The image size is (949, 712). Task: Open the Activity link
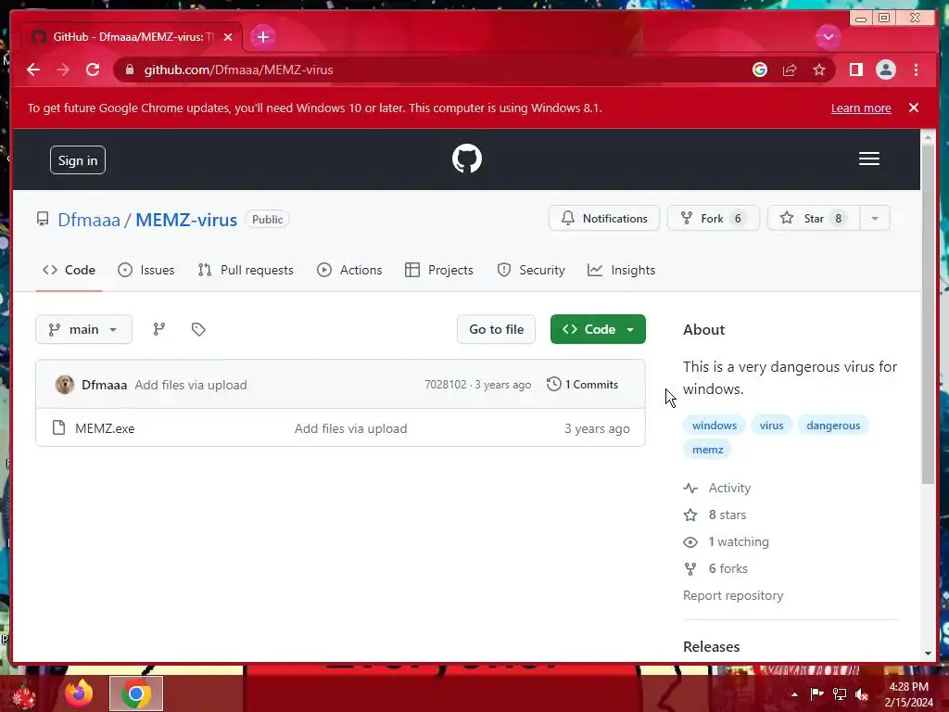718,488
